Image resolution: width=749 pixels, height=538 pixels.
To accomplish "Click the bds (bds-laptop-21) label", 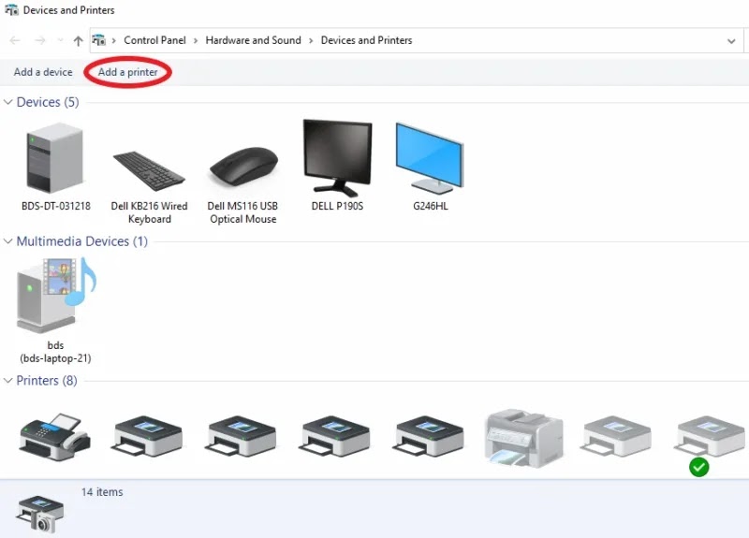I will (x=55, y=352).
